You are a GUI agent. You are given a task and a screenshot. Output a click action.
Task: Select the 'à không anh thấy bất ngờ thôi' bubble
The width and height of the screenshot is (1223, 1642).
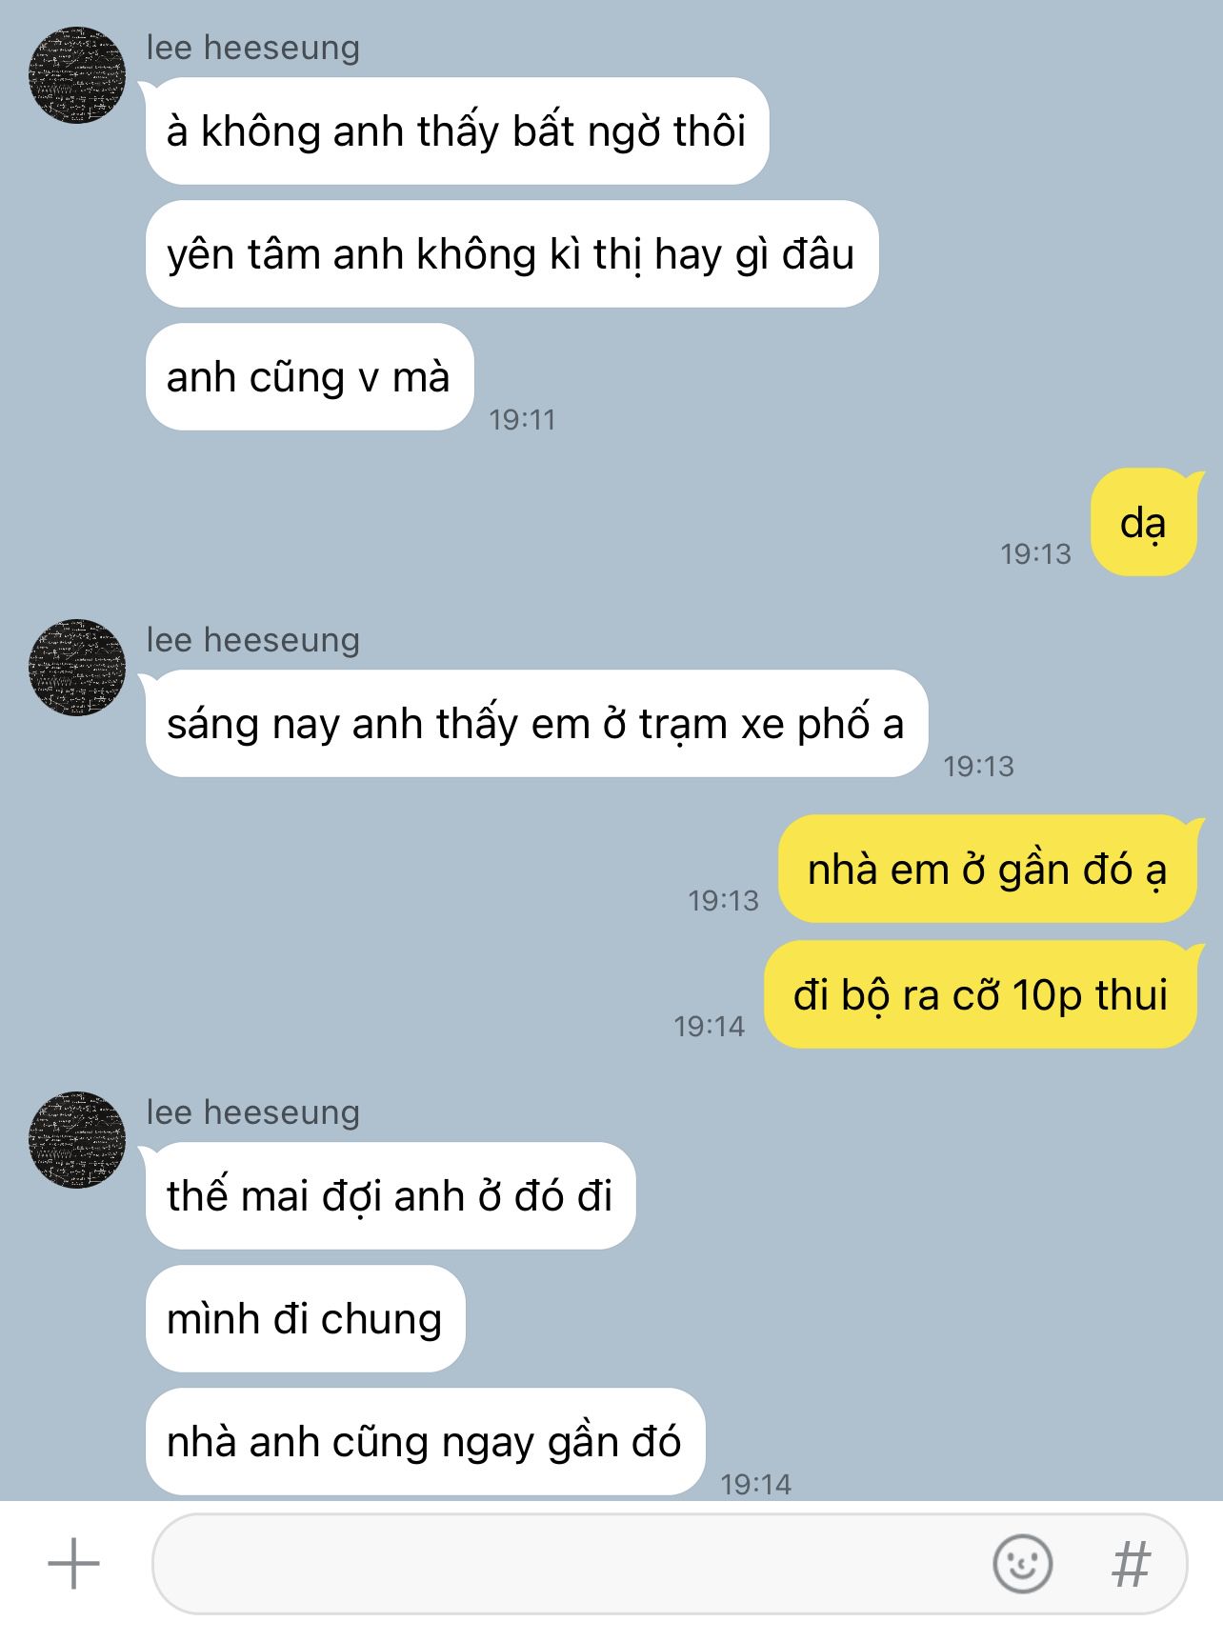(x=457, y=131)
